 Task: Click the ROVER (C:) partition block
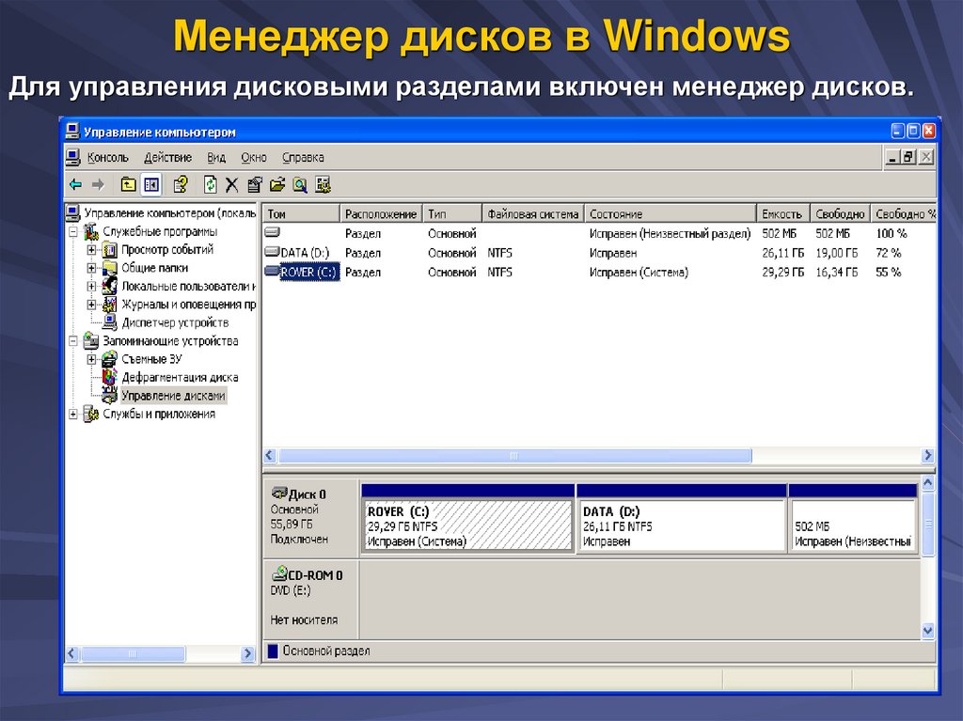[x=468, y=519]
